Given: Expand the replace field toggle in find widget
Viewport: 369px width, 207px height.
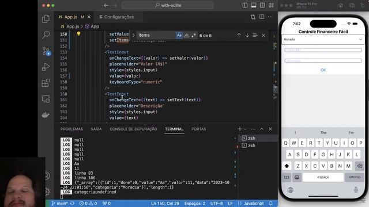Looking at the screenshot, I should 133,35.
